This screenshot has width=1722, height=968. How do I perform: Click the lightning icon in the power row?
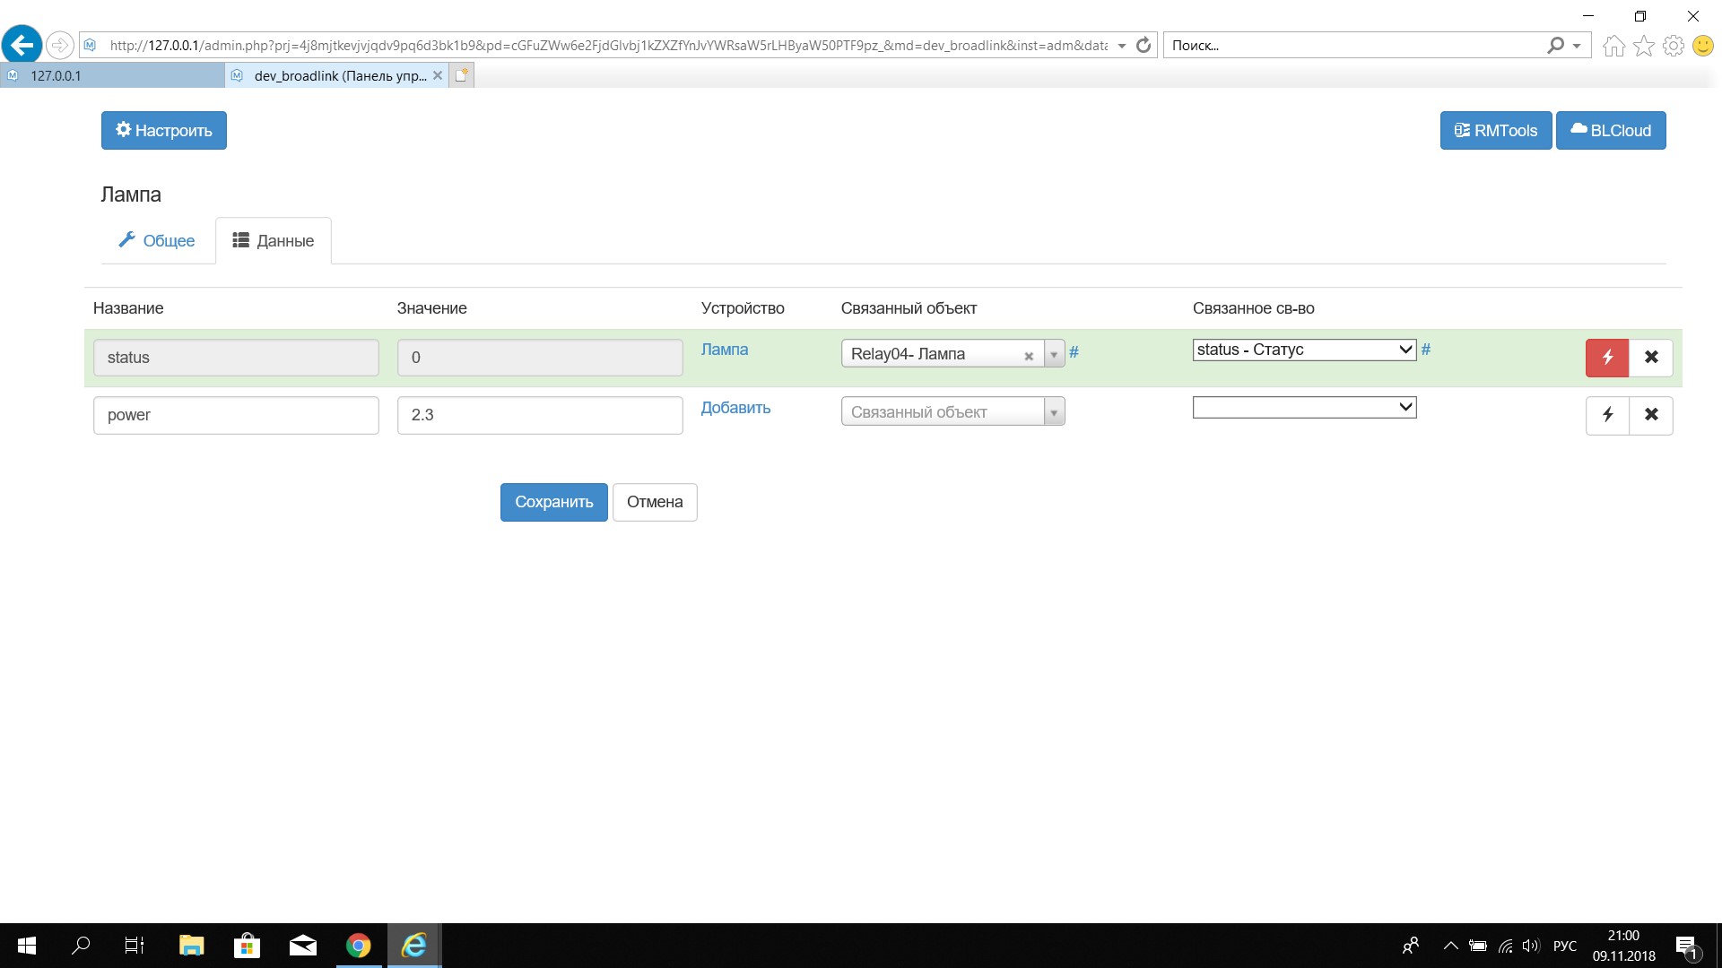pos(1606,415)
